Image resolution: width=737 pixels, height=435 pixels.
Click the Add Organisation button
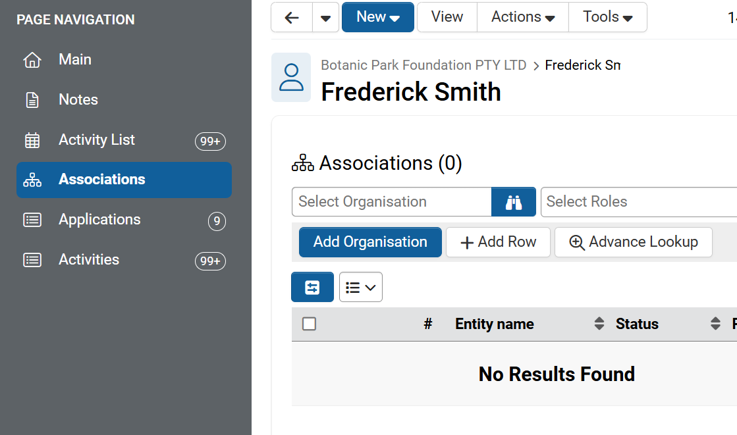point(370,242)
